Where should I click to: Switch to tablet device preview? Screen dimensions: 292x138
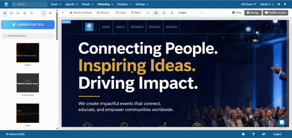pos(164,13)
